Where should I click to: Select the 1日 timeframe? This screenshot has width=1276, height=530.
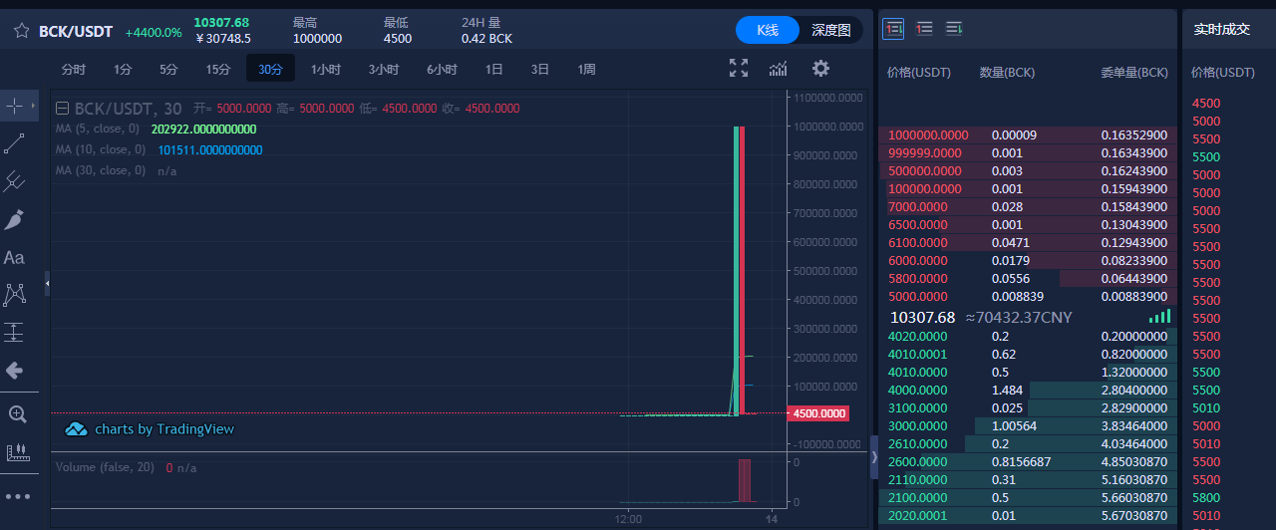[494, 70]
